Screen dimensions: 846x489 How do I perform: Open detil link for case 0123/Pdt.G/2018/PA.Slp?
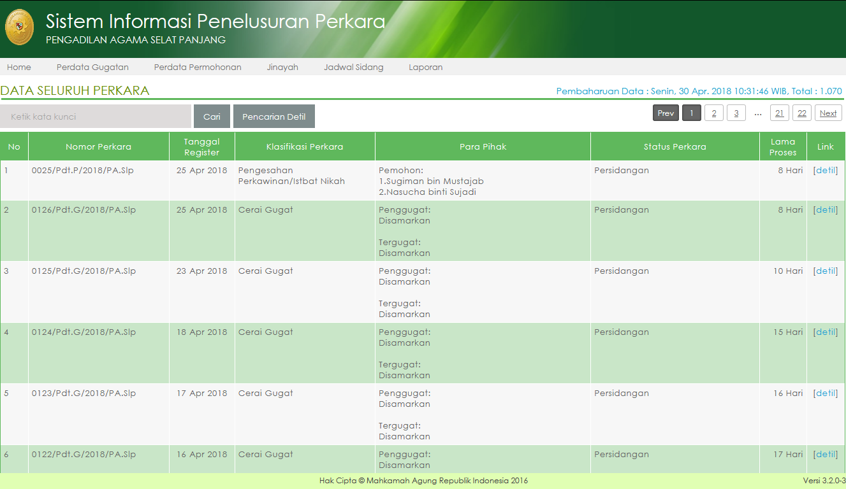coord(826,393)
